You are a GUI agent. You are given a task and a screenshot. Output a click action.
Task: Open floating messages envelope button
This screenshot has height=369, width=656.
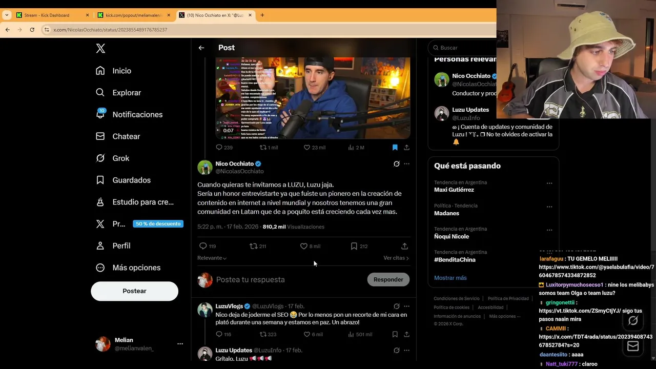coord(633,346)
